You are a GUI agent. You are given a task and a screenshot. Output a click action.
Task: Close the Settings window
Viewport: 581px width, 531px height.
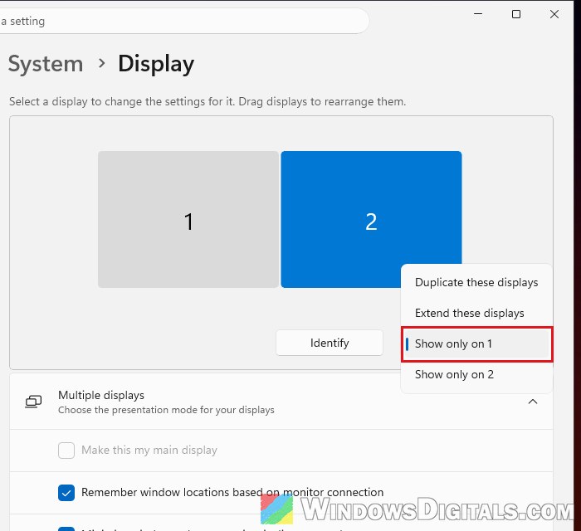(554, 14)
